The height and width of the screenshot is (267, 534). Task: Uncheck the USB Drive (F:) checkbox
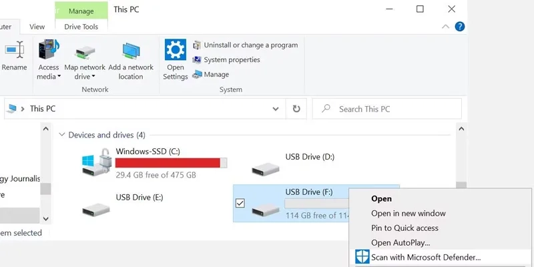tap(240, 203)
